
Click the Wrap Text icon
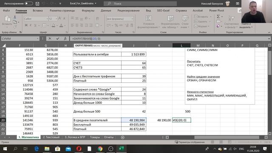(x=97, y=19)
